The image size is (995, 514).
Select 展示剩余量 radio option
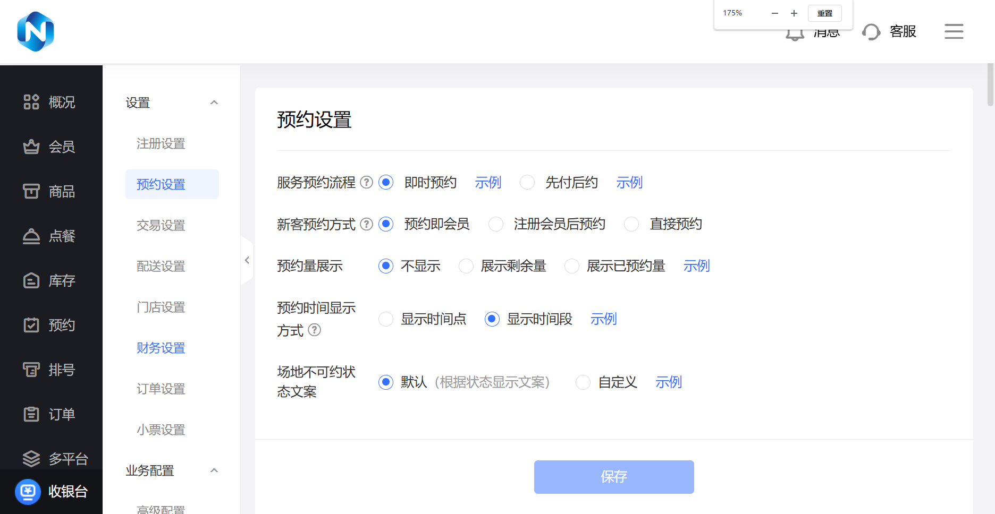(x=466, y=266)
